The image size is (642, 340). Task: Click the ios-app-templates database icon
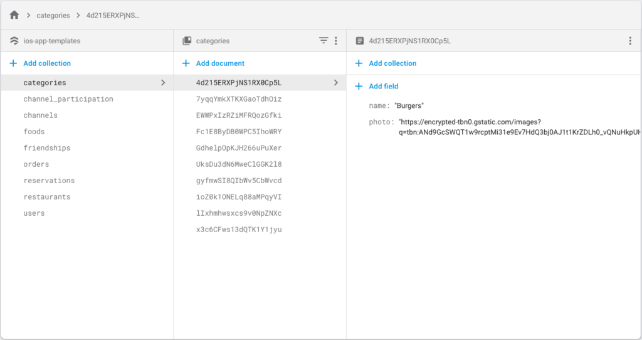14,41
